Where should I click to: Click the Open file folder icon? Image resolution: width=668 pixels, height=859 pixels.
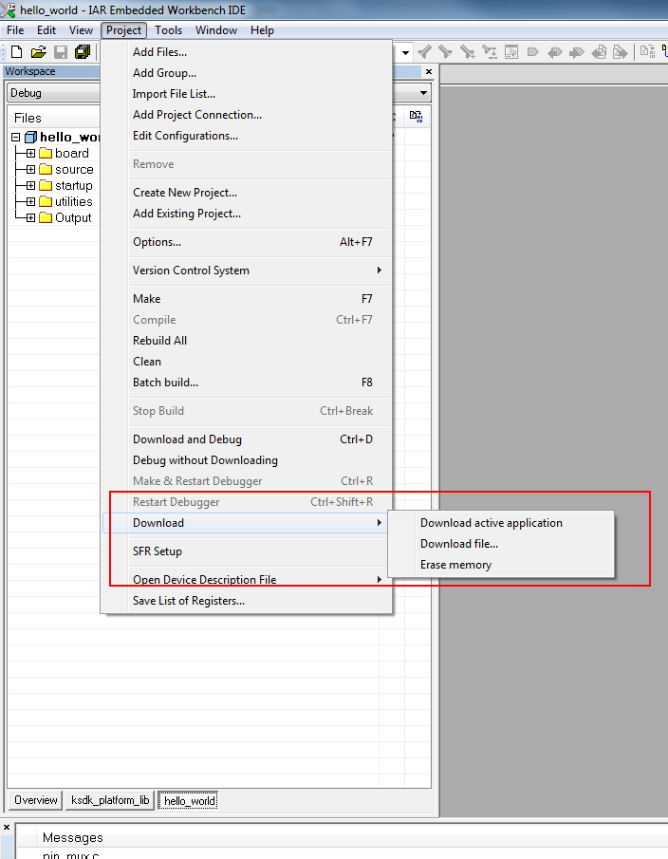[38, 52]
